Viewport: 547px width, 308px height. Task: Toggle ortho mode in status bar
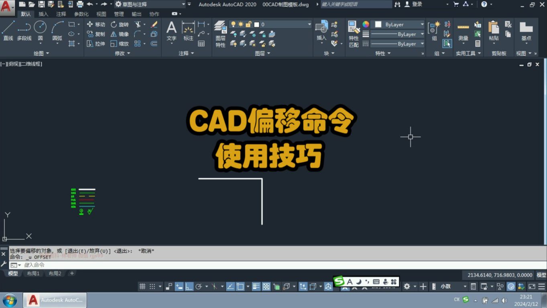coord(189,286)
